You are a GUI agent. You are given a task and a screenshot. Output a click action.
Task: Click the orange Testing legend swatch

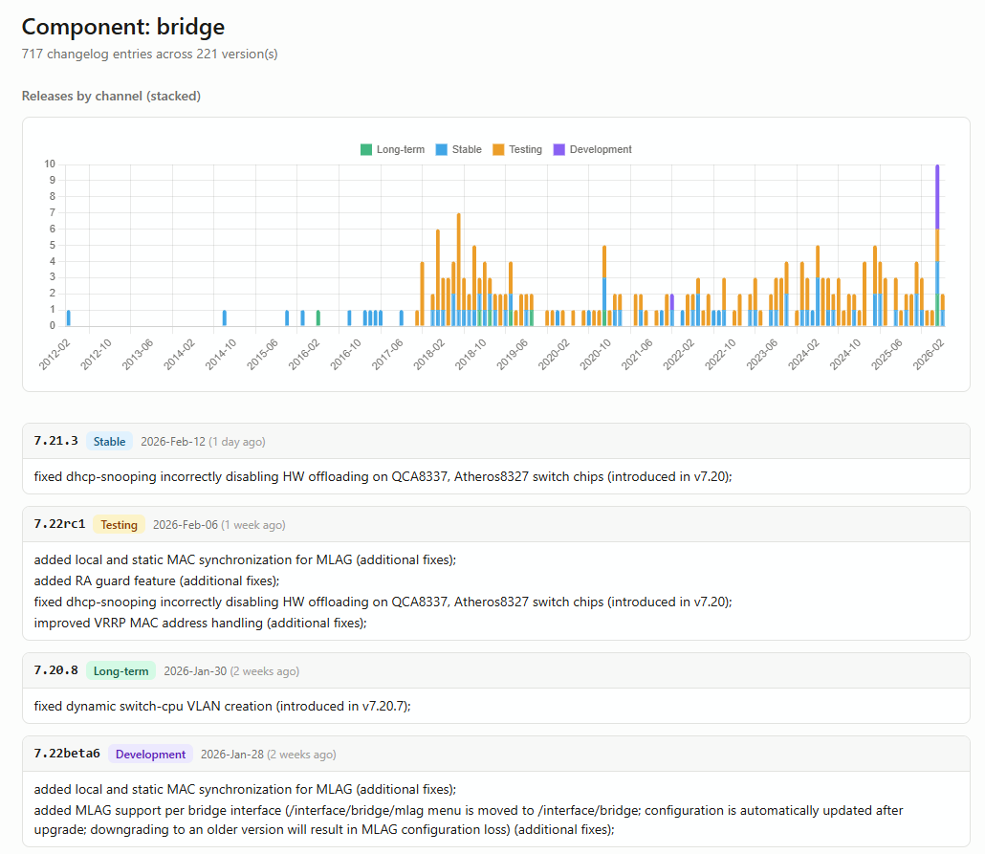pyautogui.click(x=498, y=149)
